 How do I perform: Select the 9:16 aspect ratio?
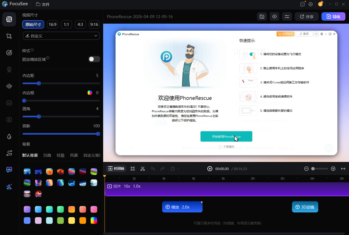pos(94,25)
